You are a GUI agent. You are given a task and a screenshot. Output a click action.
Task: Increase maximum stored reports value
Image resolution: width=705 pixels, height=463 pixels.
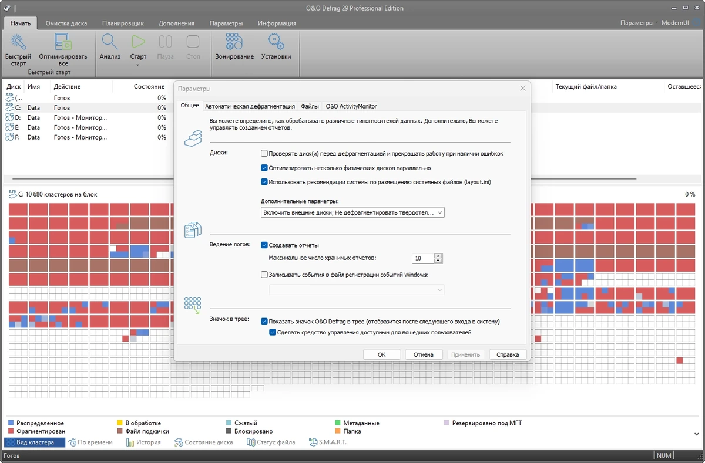tap(438, 255)
